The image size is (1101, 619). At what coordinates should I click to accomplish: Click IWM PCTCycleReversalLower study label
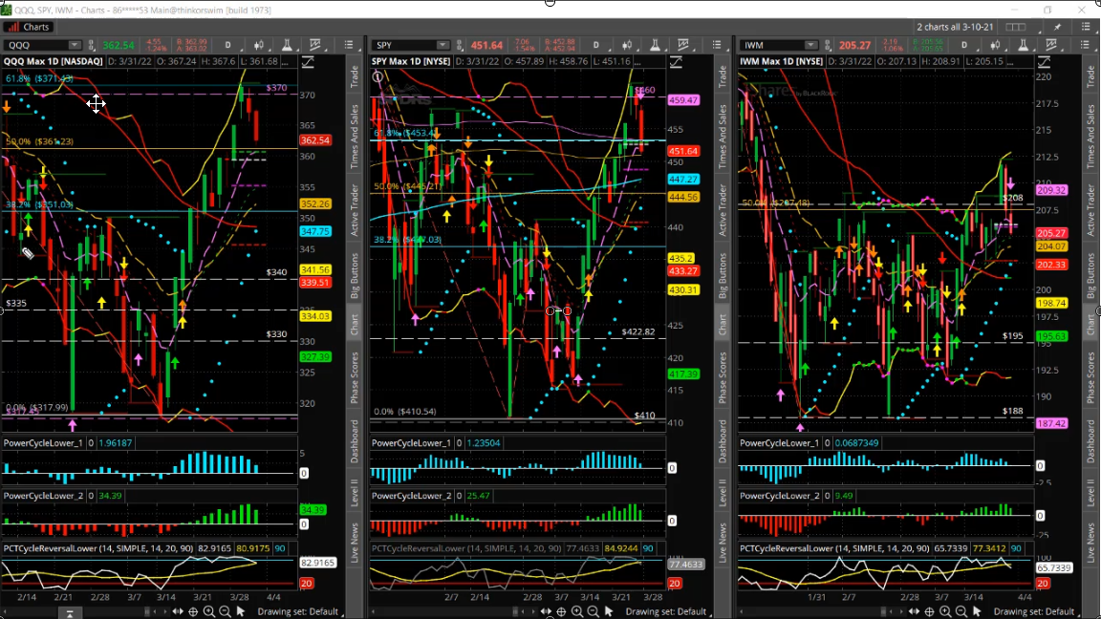coord(834,548)
